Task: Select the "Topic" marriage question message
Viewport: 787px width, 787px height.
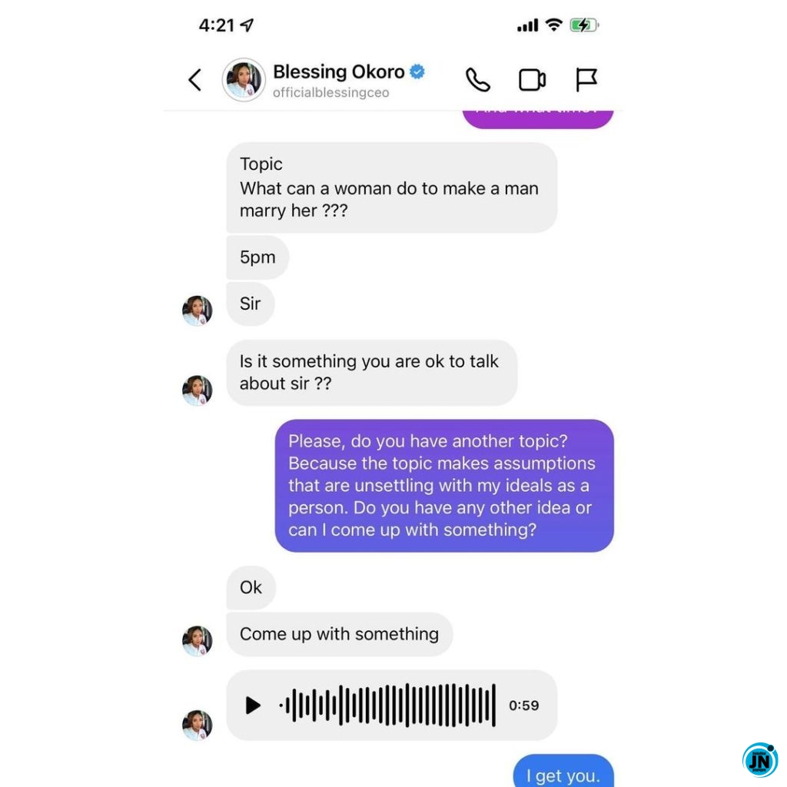Action: [391, 188]
